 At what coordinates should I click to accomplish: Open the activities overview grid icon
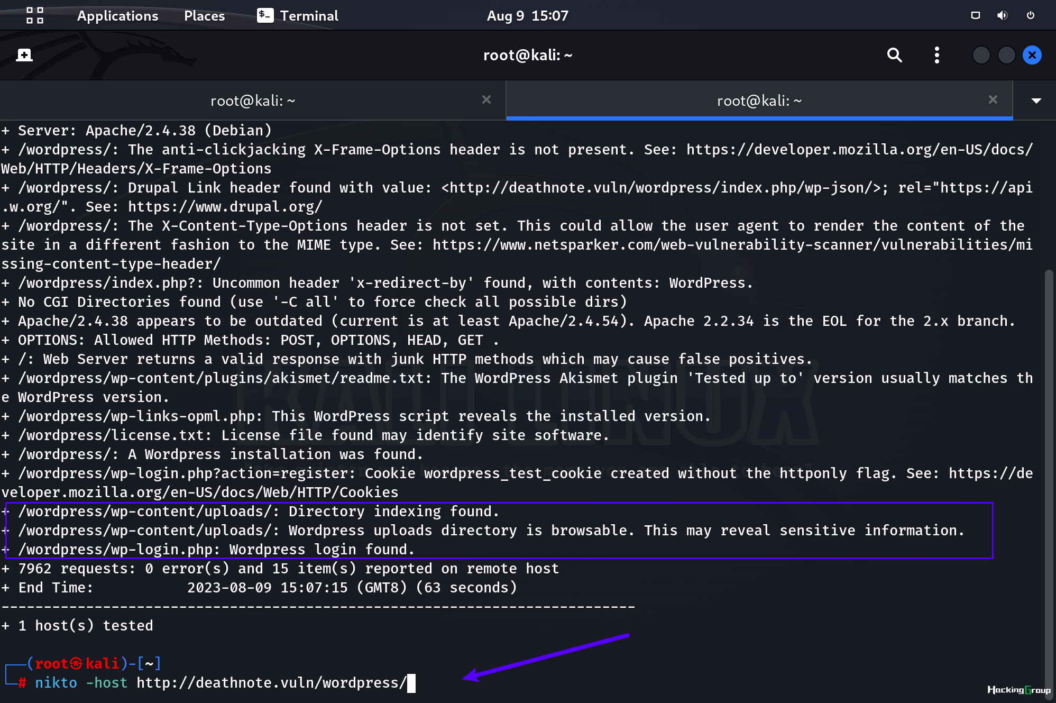tap(34, 15)
